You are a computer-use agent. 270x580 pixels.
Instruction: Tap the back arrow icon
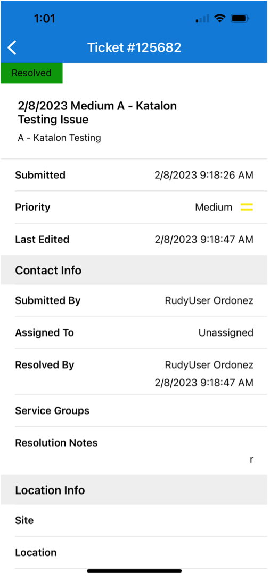point(12,47)
